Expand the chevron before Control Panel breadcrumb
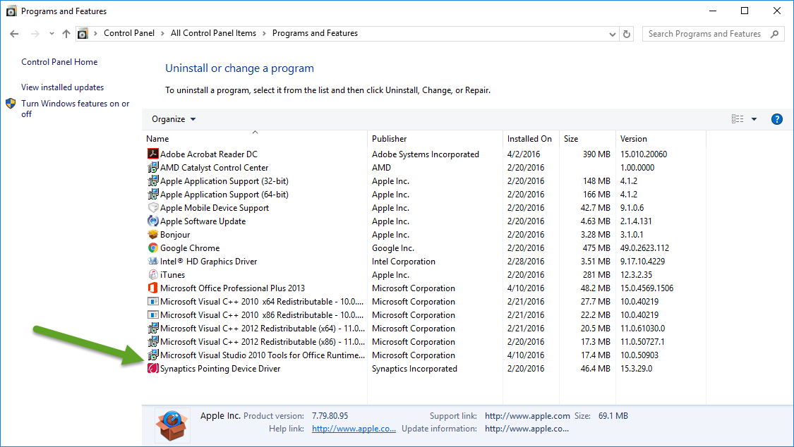Image resolution: width=794 pixels, height=447 pixels. pyautogui.click(x=95, y=33)
